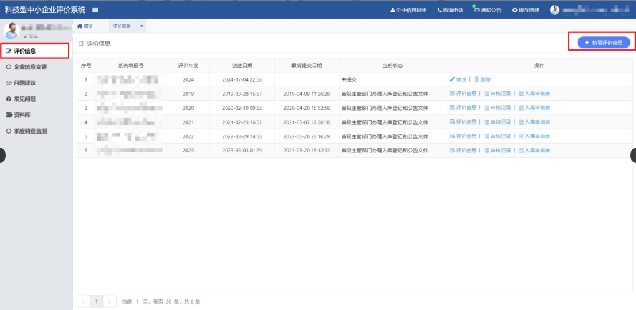Image resolution: width=636 pixels, height=310 pixels.
Task: Open 入库审核表 for 2022 row
Action: [534, 136]
